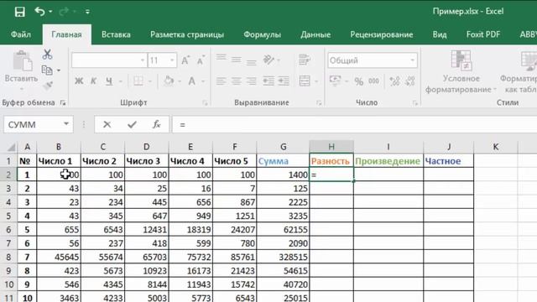
Task: Decrease indent
Action: pos(268,81)
